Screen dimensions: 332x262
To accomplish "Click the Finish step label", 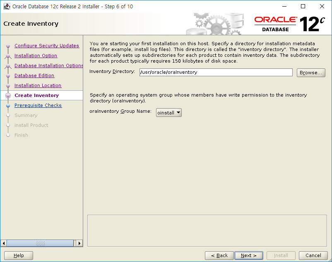I will click(x=21, y=135).
